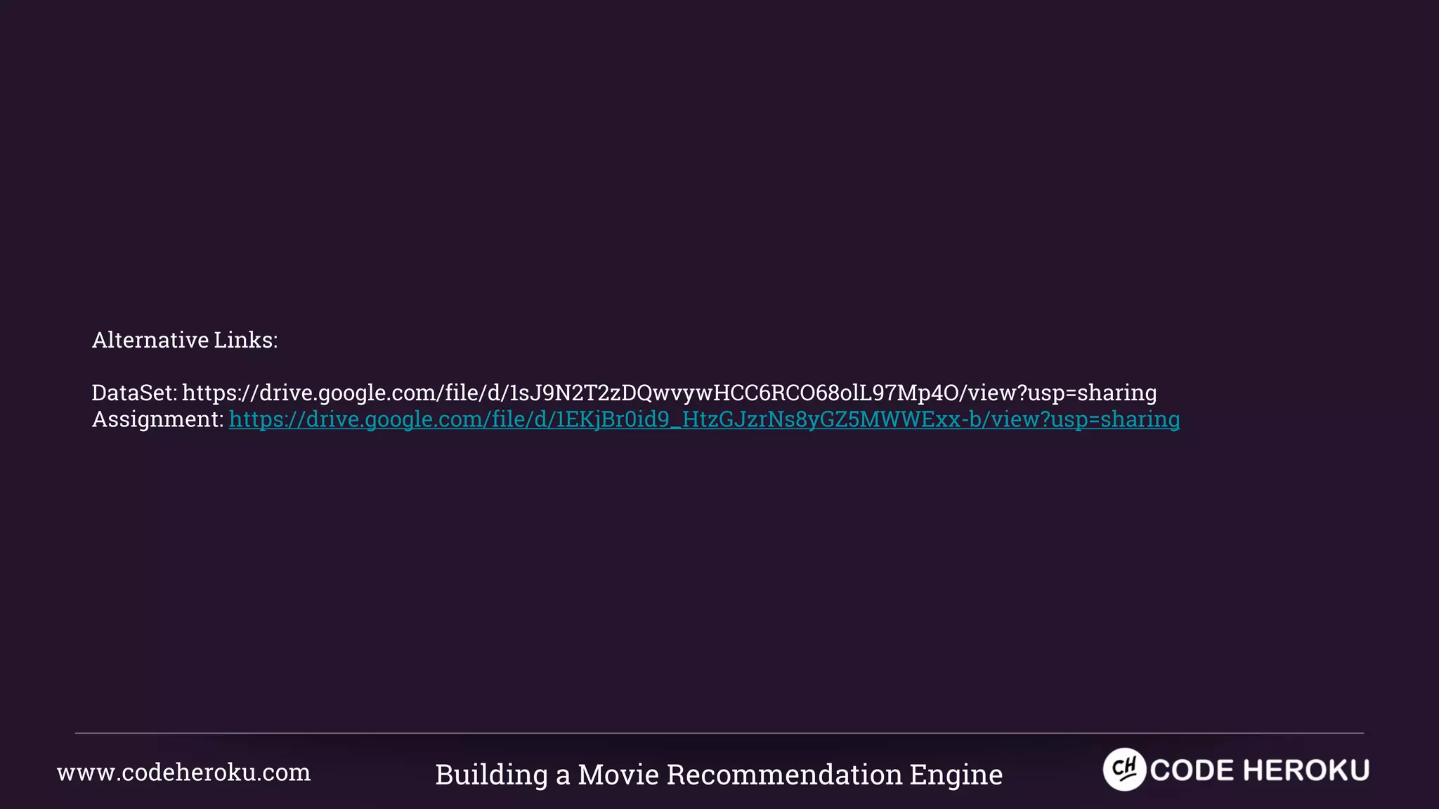Open the Assignment Google Drive link

pyautogui.click(x=704, y=419)
